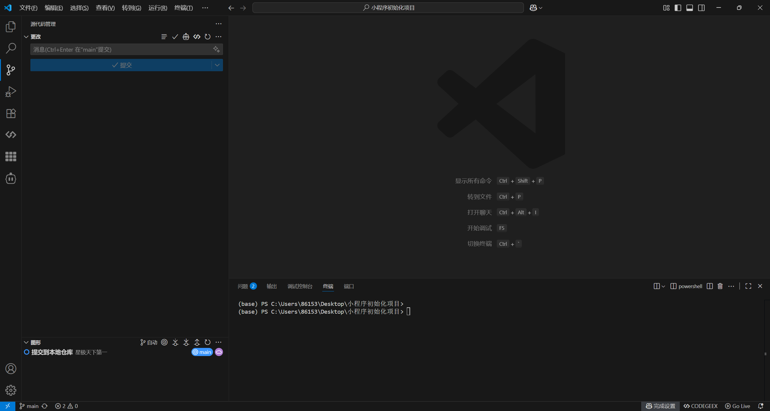This screenshot has height=411, width=770.
Task: Click the 提交 commit button
Action: 121,65
